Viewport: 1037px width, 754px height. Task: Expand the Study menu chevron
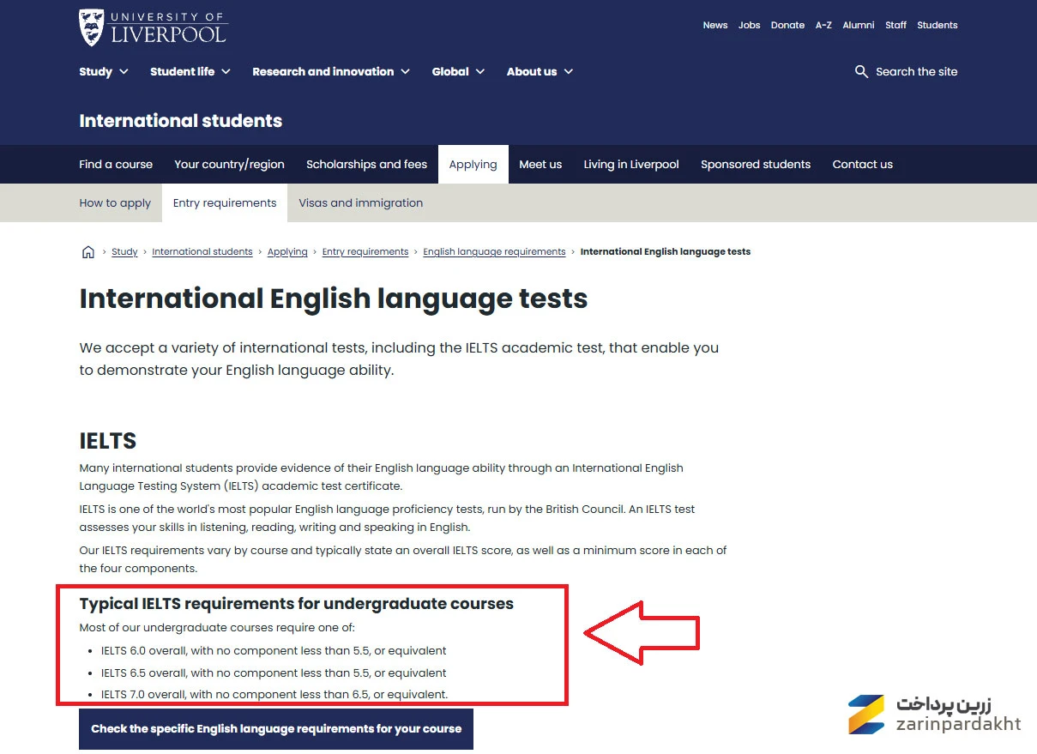[x=124, y=72]
